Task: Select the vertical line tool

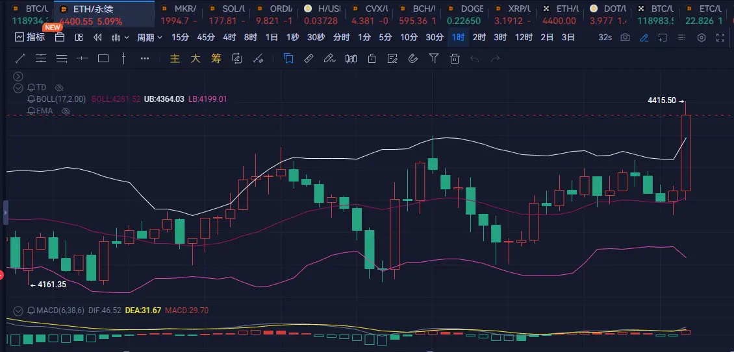Action: [x=123, y=58]
